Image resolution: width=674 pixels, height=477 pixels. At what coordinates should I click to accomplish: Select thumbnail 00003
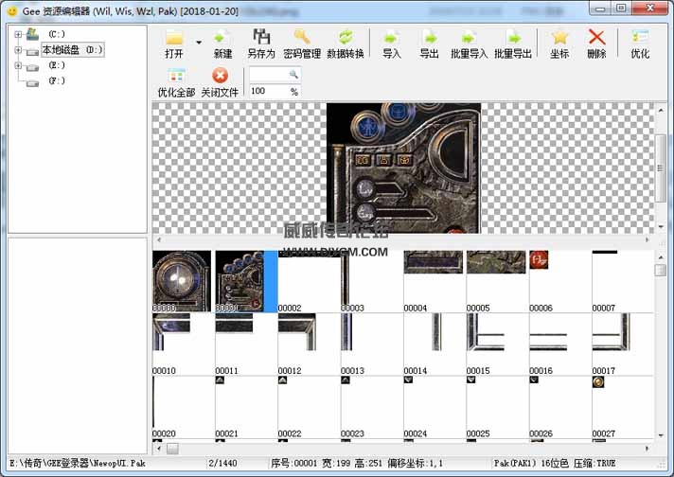click(372, 281)
